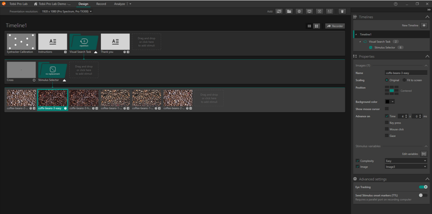The width and height of the screenshot is (432, 214).
Task: Select the centered cell in Position grid
Action: click(x=392, y=90)
